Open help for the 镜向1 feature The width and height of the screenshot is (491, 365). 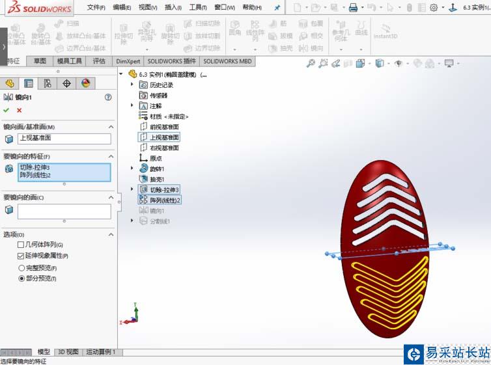(x=108, y=98)
